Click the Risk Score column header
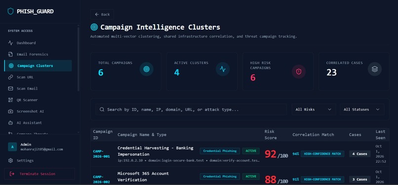This screenshot has height=185, width=398. tap(271, 135)
